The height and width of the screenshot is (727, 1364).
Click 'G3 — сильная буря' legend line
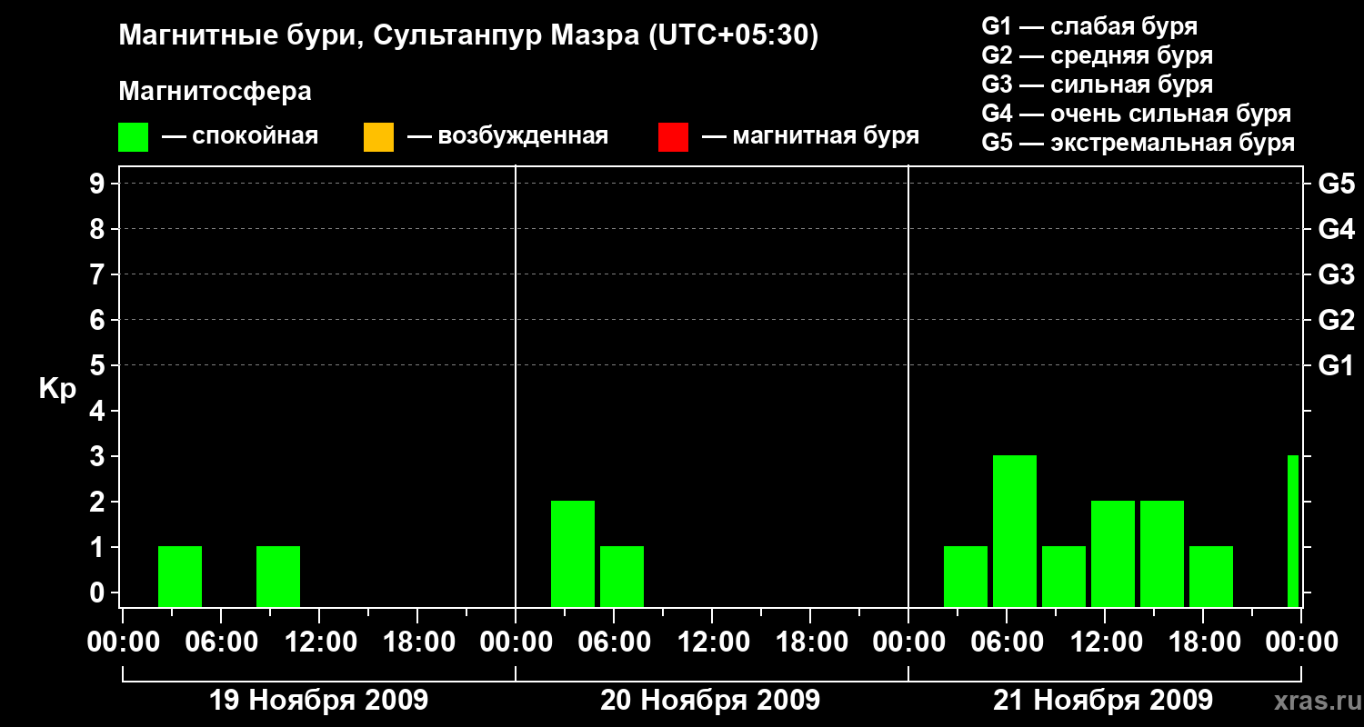tap(1098, 85)
